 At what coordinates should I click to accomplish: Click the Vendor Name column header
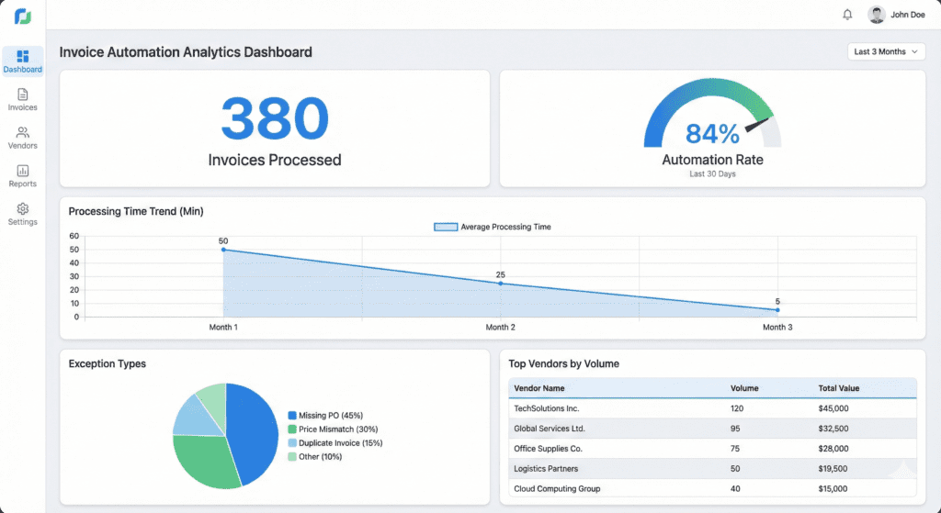(539, 388)
